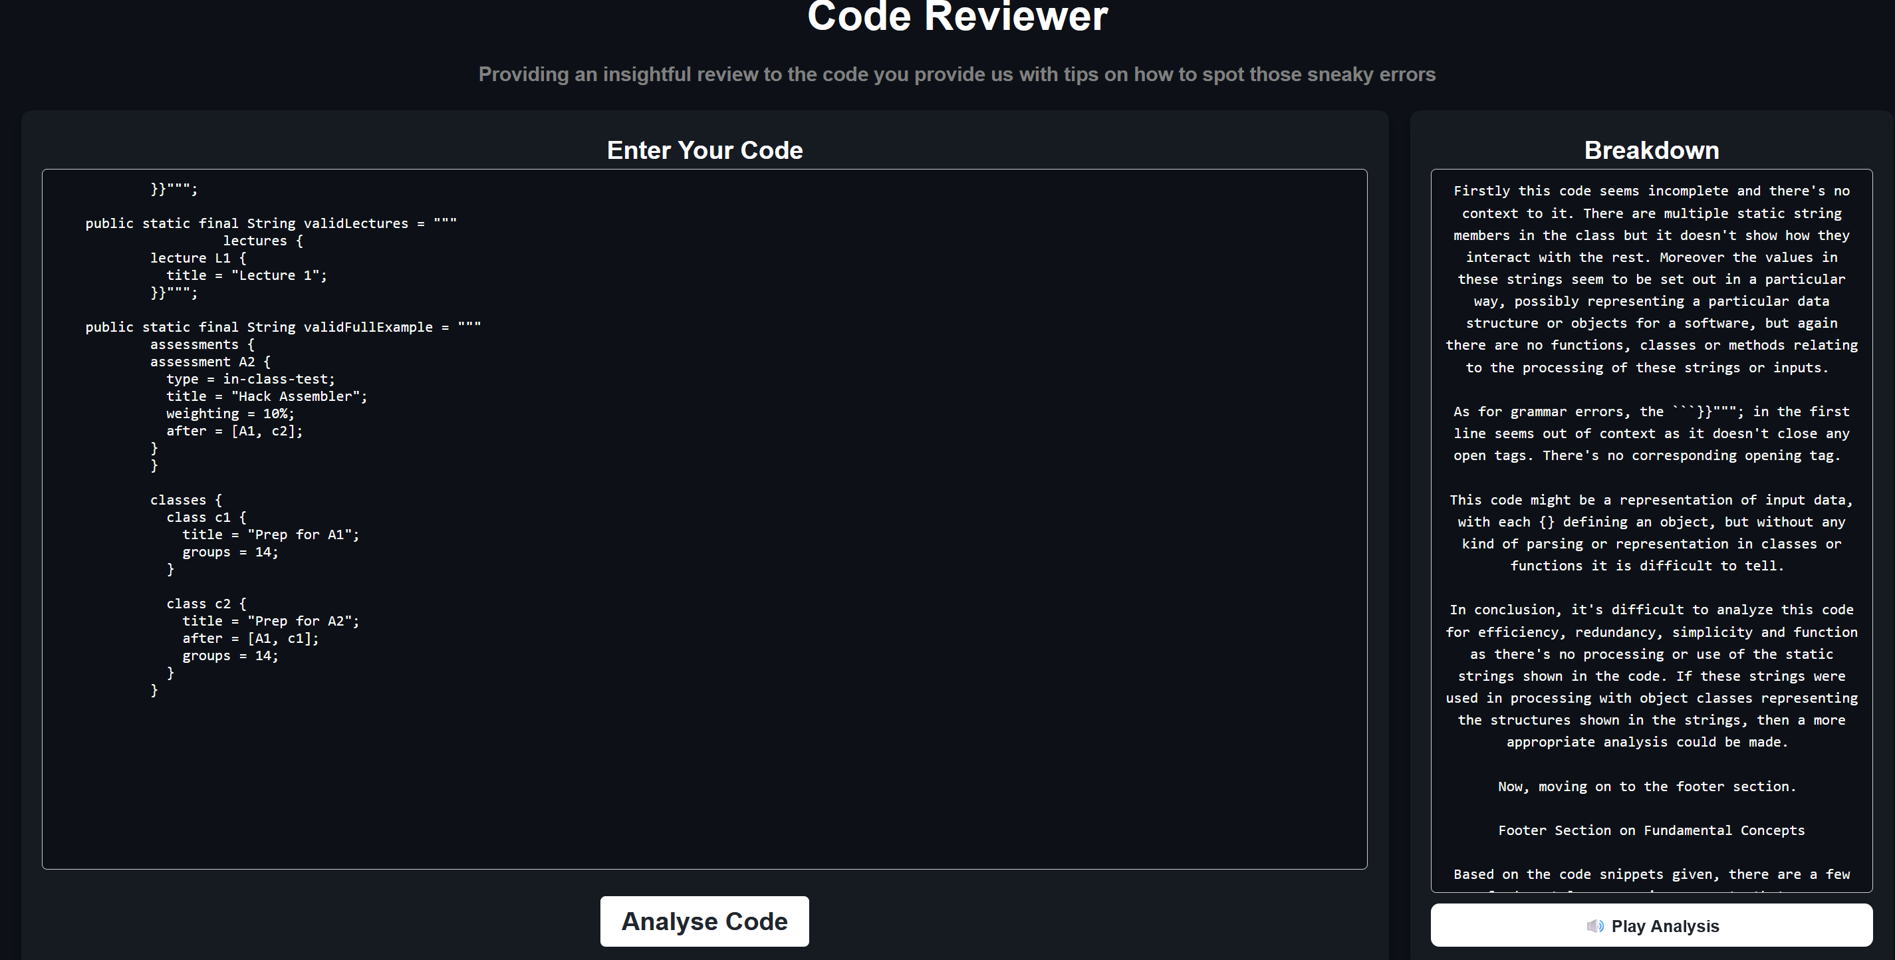Click the validLectures declaration line in code
Viewport: 1895px width, 960px height.
pos(271,223)
